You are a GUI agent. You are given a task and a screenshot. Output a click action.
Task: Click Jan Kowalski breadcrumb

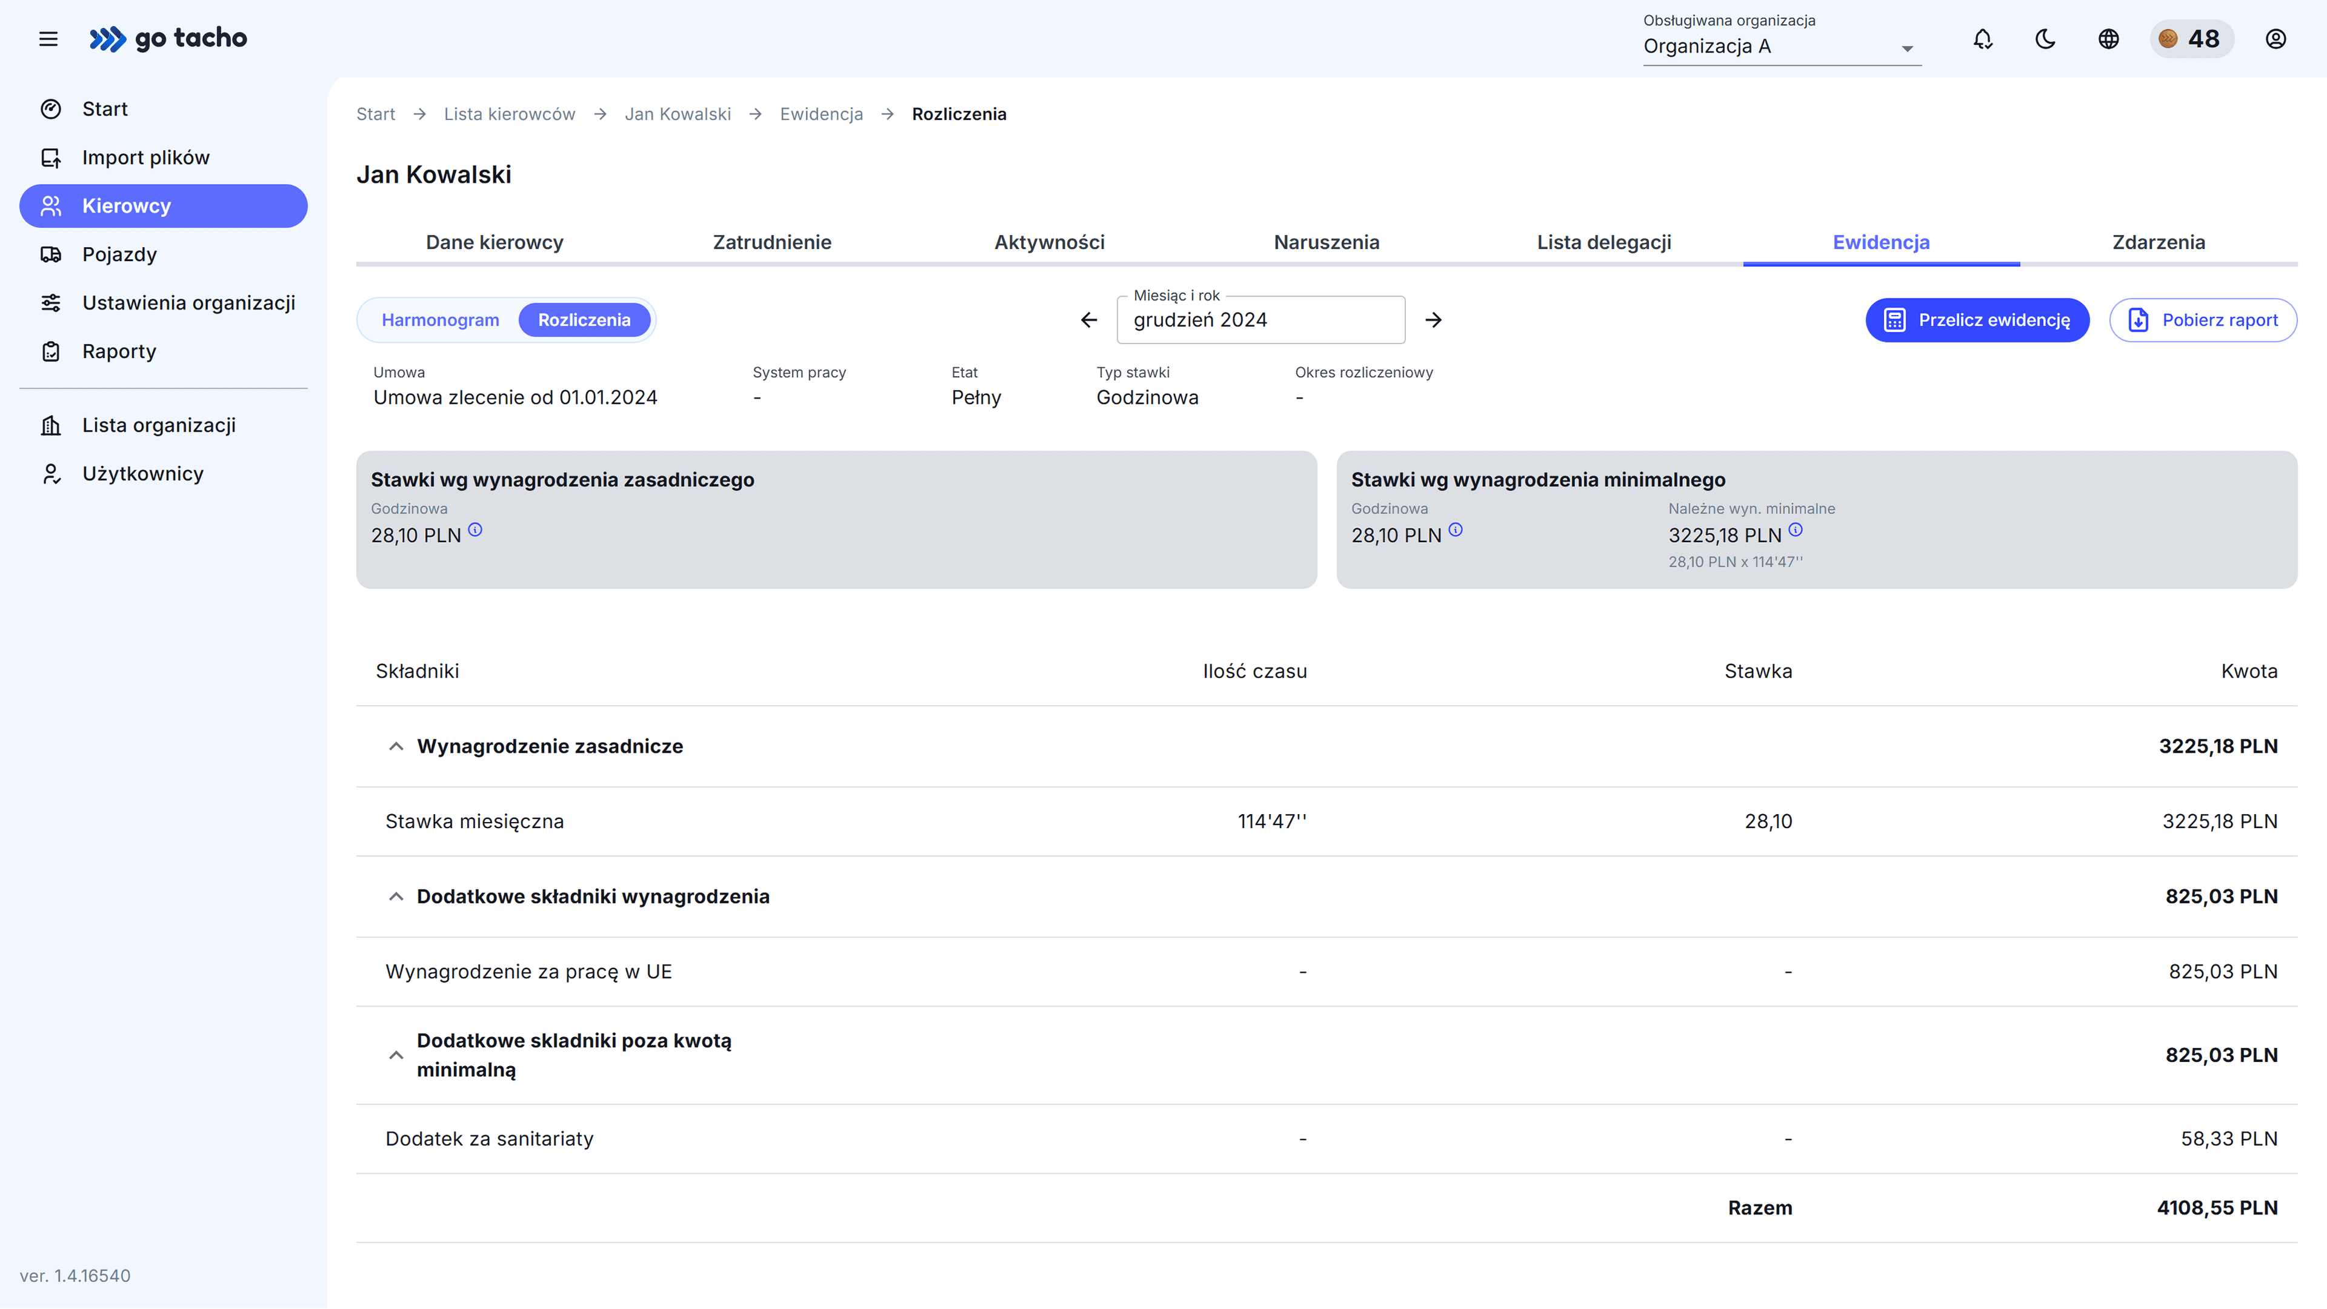(x=677, y=114)
